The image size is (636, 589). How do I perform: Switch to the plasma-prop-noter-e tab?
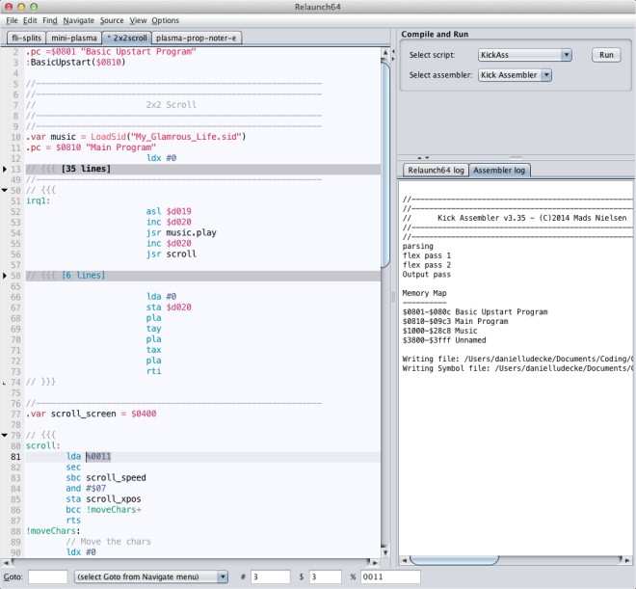(197, 38)
